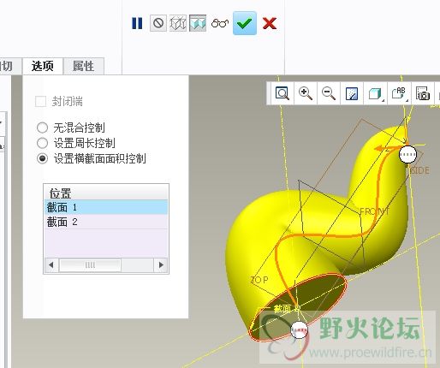This screenshot has width=440, height=368.
Task: Pause the feature with the pause icon
Action: coord(137,23)
